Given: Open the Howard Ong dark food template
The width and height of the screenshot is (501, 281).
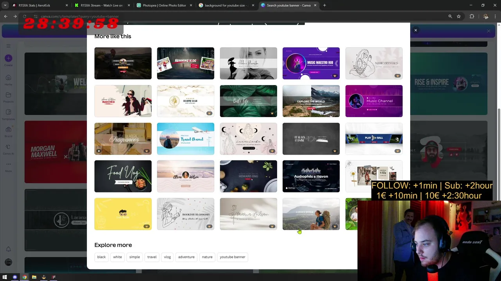Looking at the screenshot, I should (249, 176).
